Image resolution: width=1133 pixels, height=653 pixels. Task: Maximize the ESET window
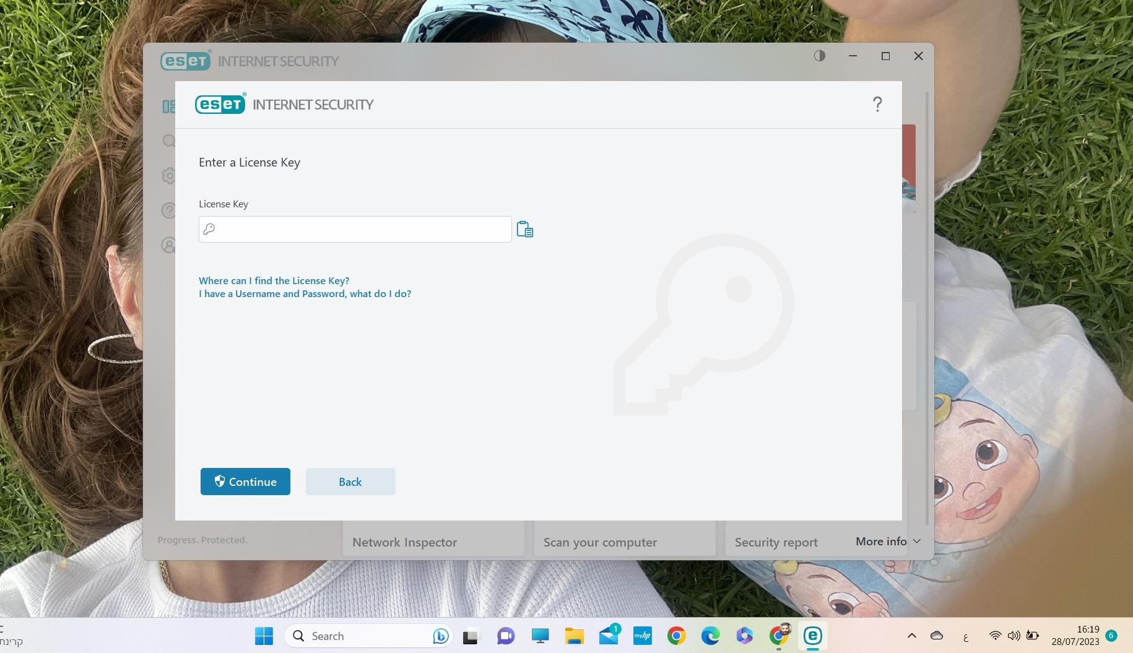(x=885, y=56)
